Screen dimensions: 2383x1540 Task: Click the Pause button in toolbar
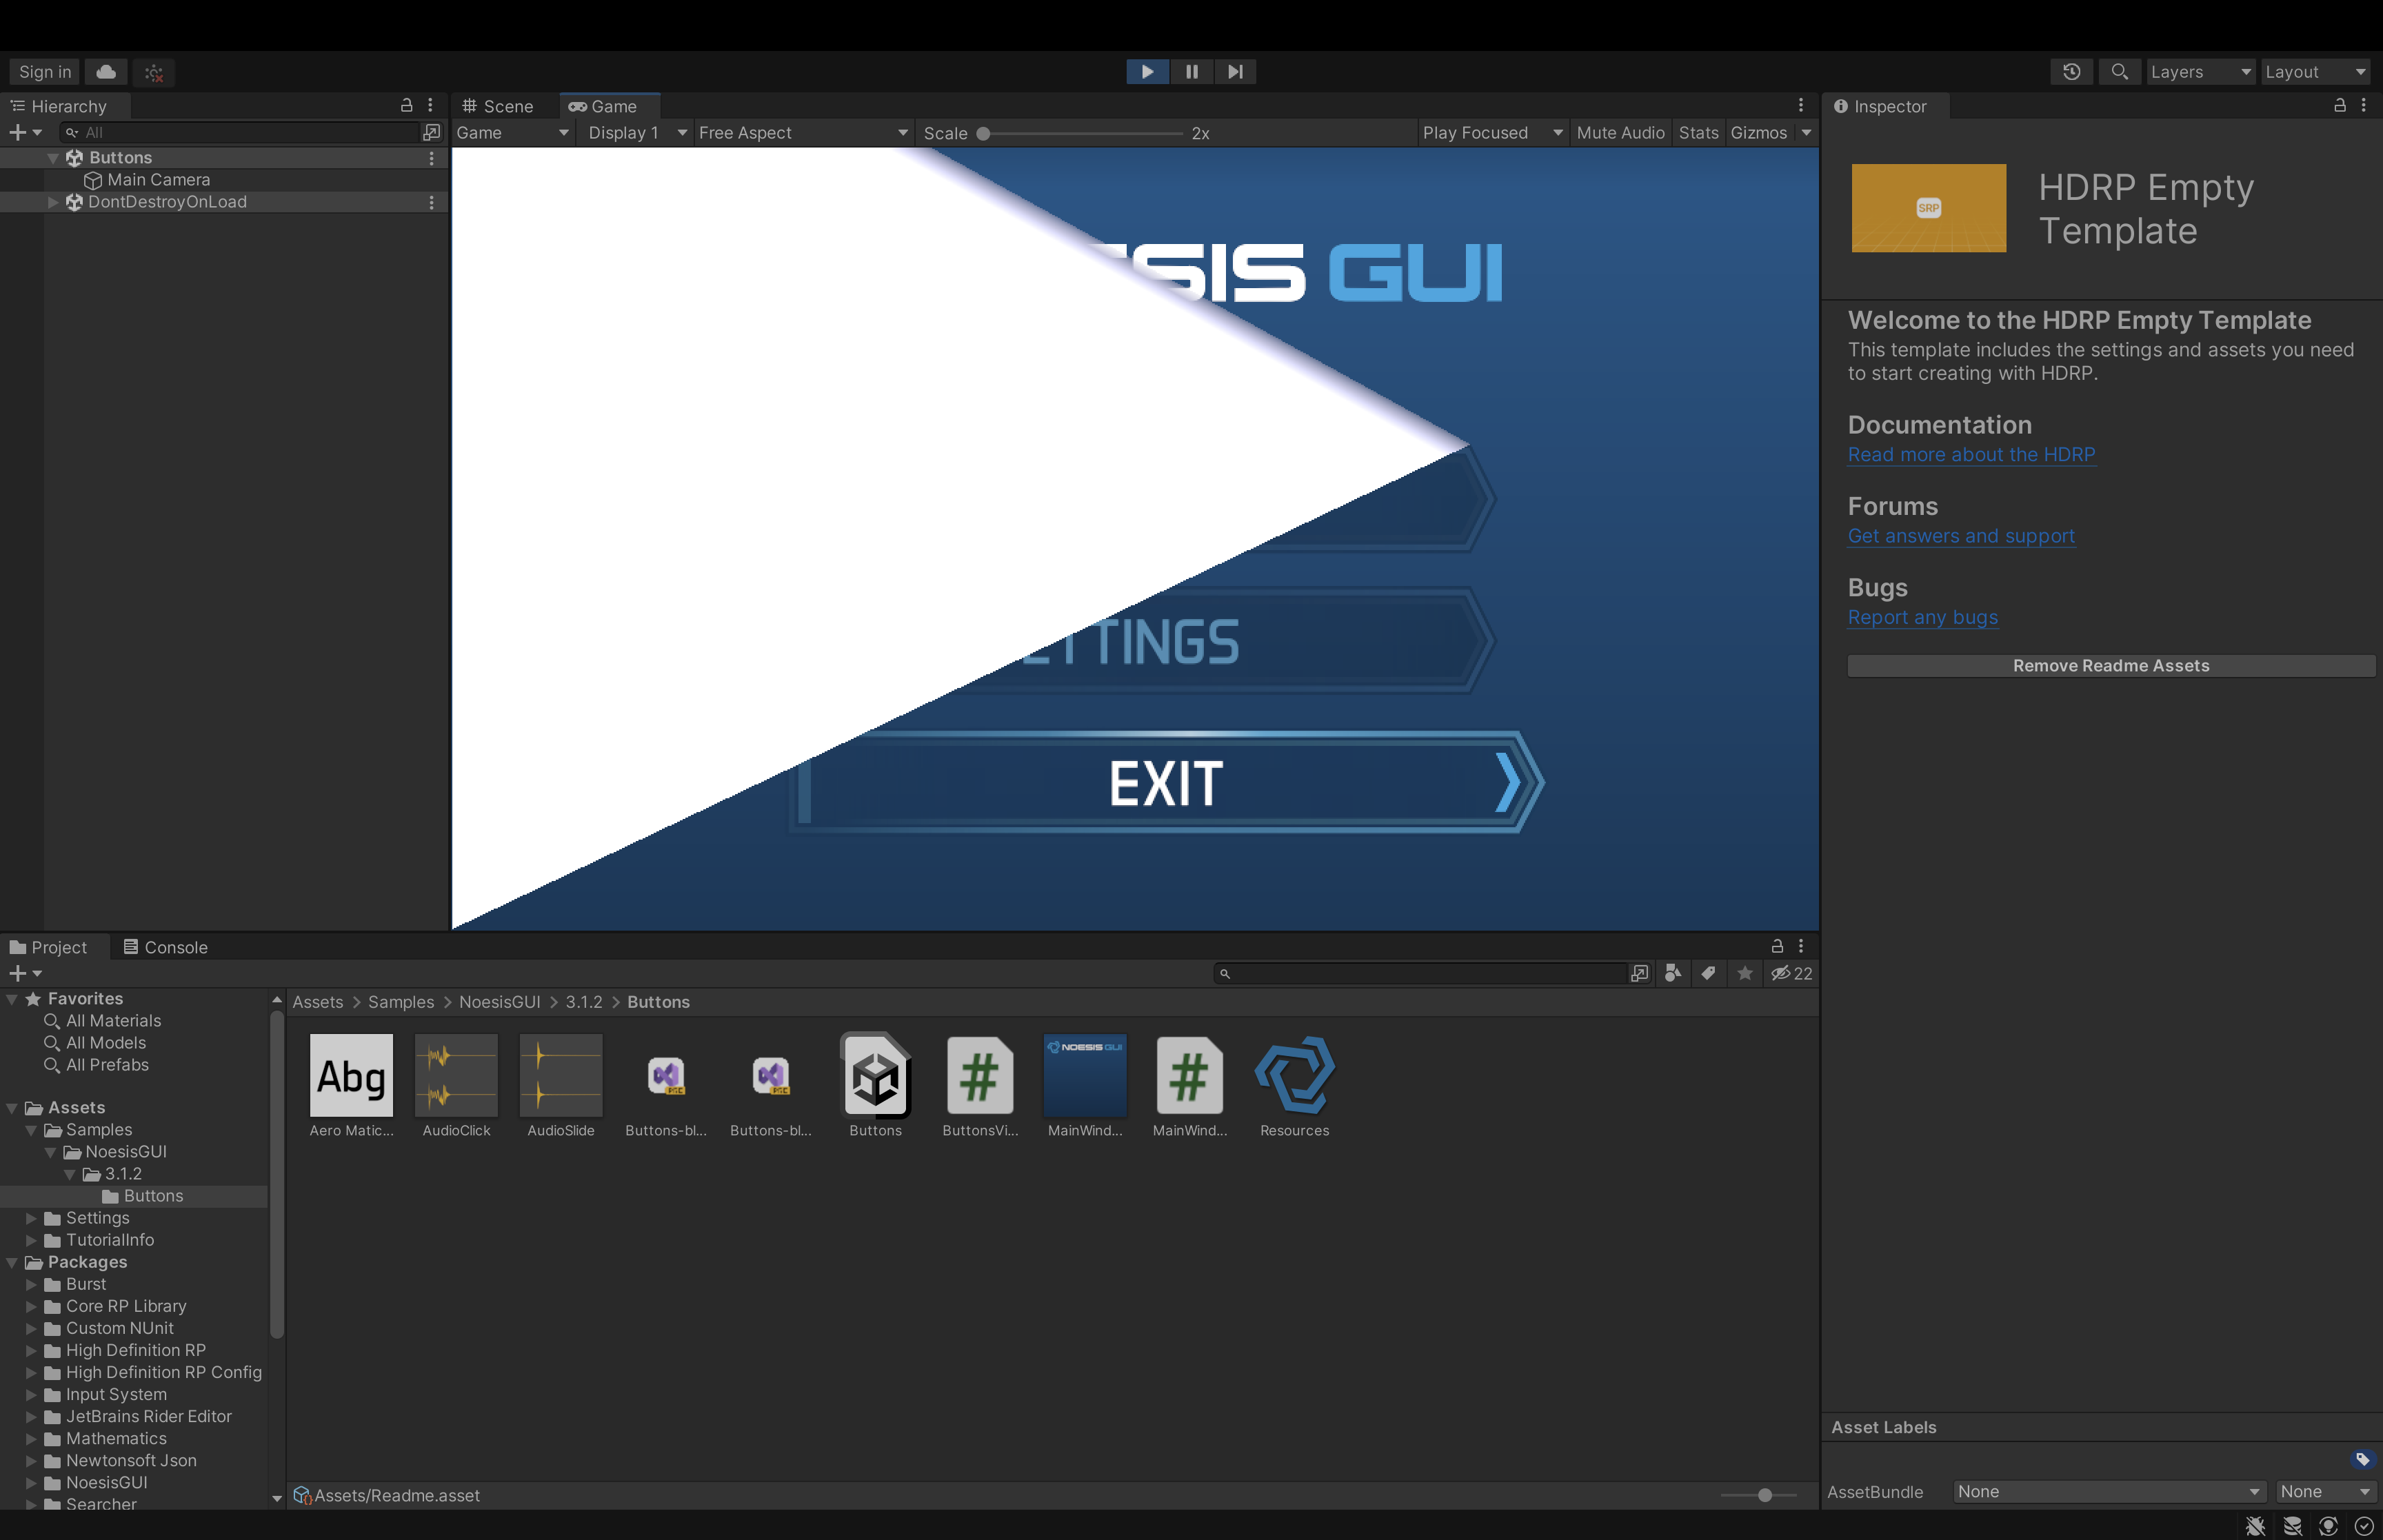(x=1191, y=72)
